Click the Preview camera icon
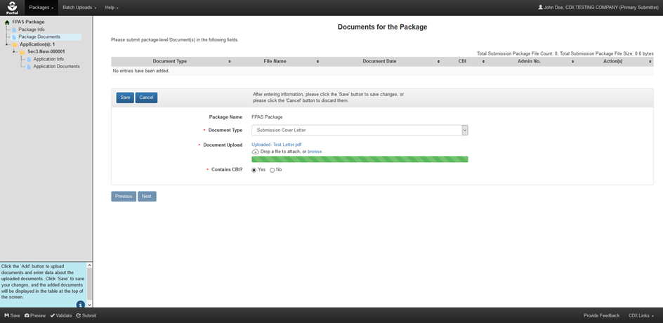Viewport: 663px width, 323px height. coord(27,316)
